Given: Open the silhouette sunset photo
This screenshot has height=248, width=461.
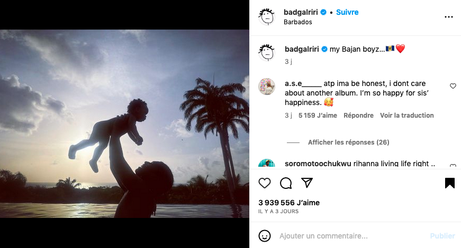Looking at the screenshot, I should (x=124, y=124).
